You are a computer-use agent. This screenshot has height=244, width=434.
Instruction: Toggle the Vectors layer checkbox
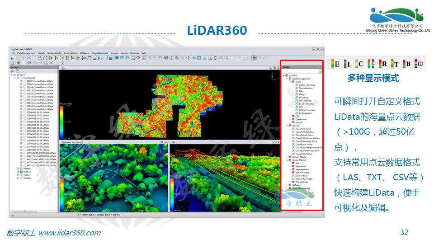tap(18, 172)
